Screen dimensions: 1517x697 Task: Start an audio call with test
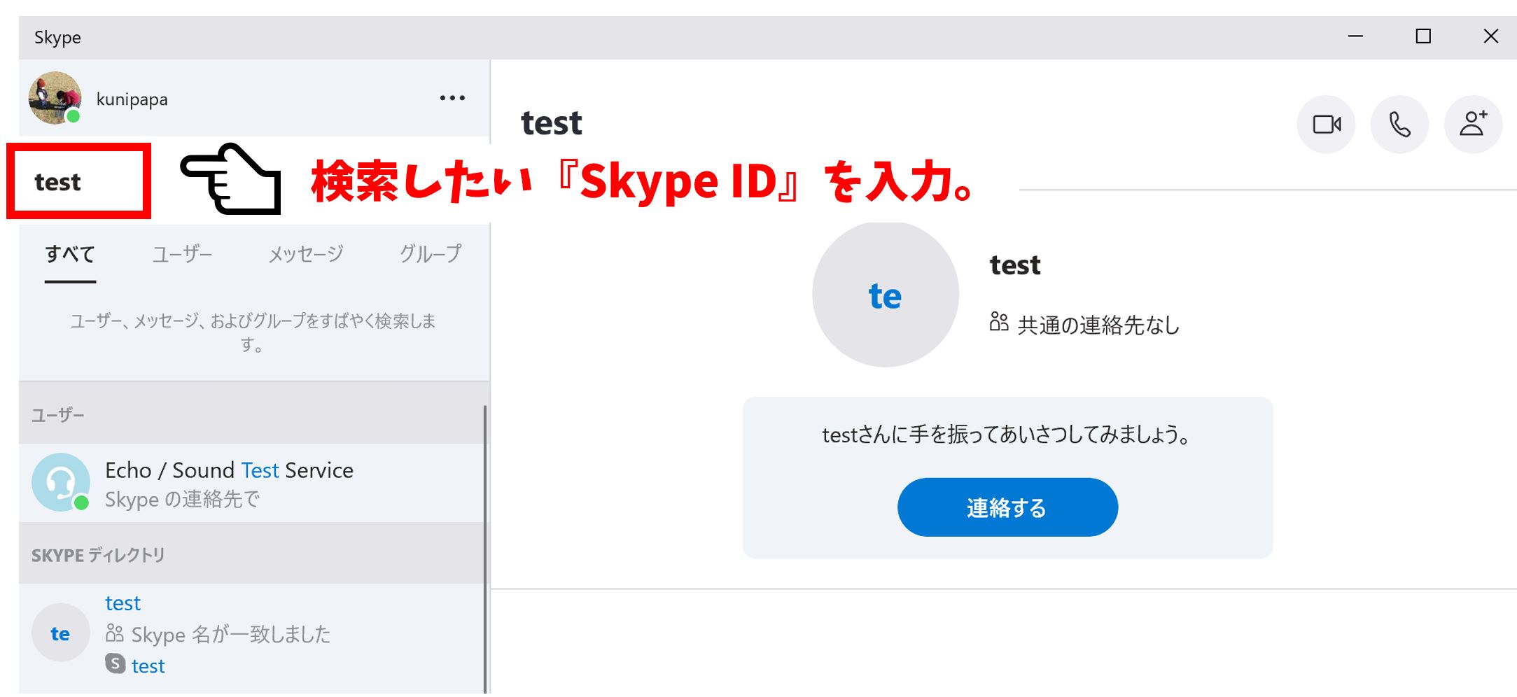(1399, 125)
